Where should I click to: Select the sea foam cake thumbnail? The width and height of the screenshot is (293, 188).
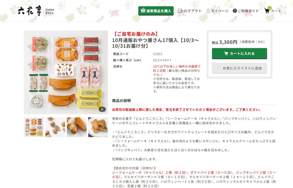[x=76, y=127]
